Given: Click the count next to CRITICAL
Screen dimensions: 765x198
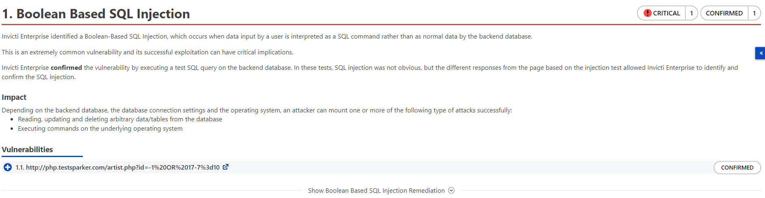Looking at the screenshot, I should tap(692, 13).
